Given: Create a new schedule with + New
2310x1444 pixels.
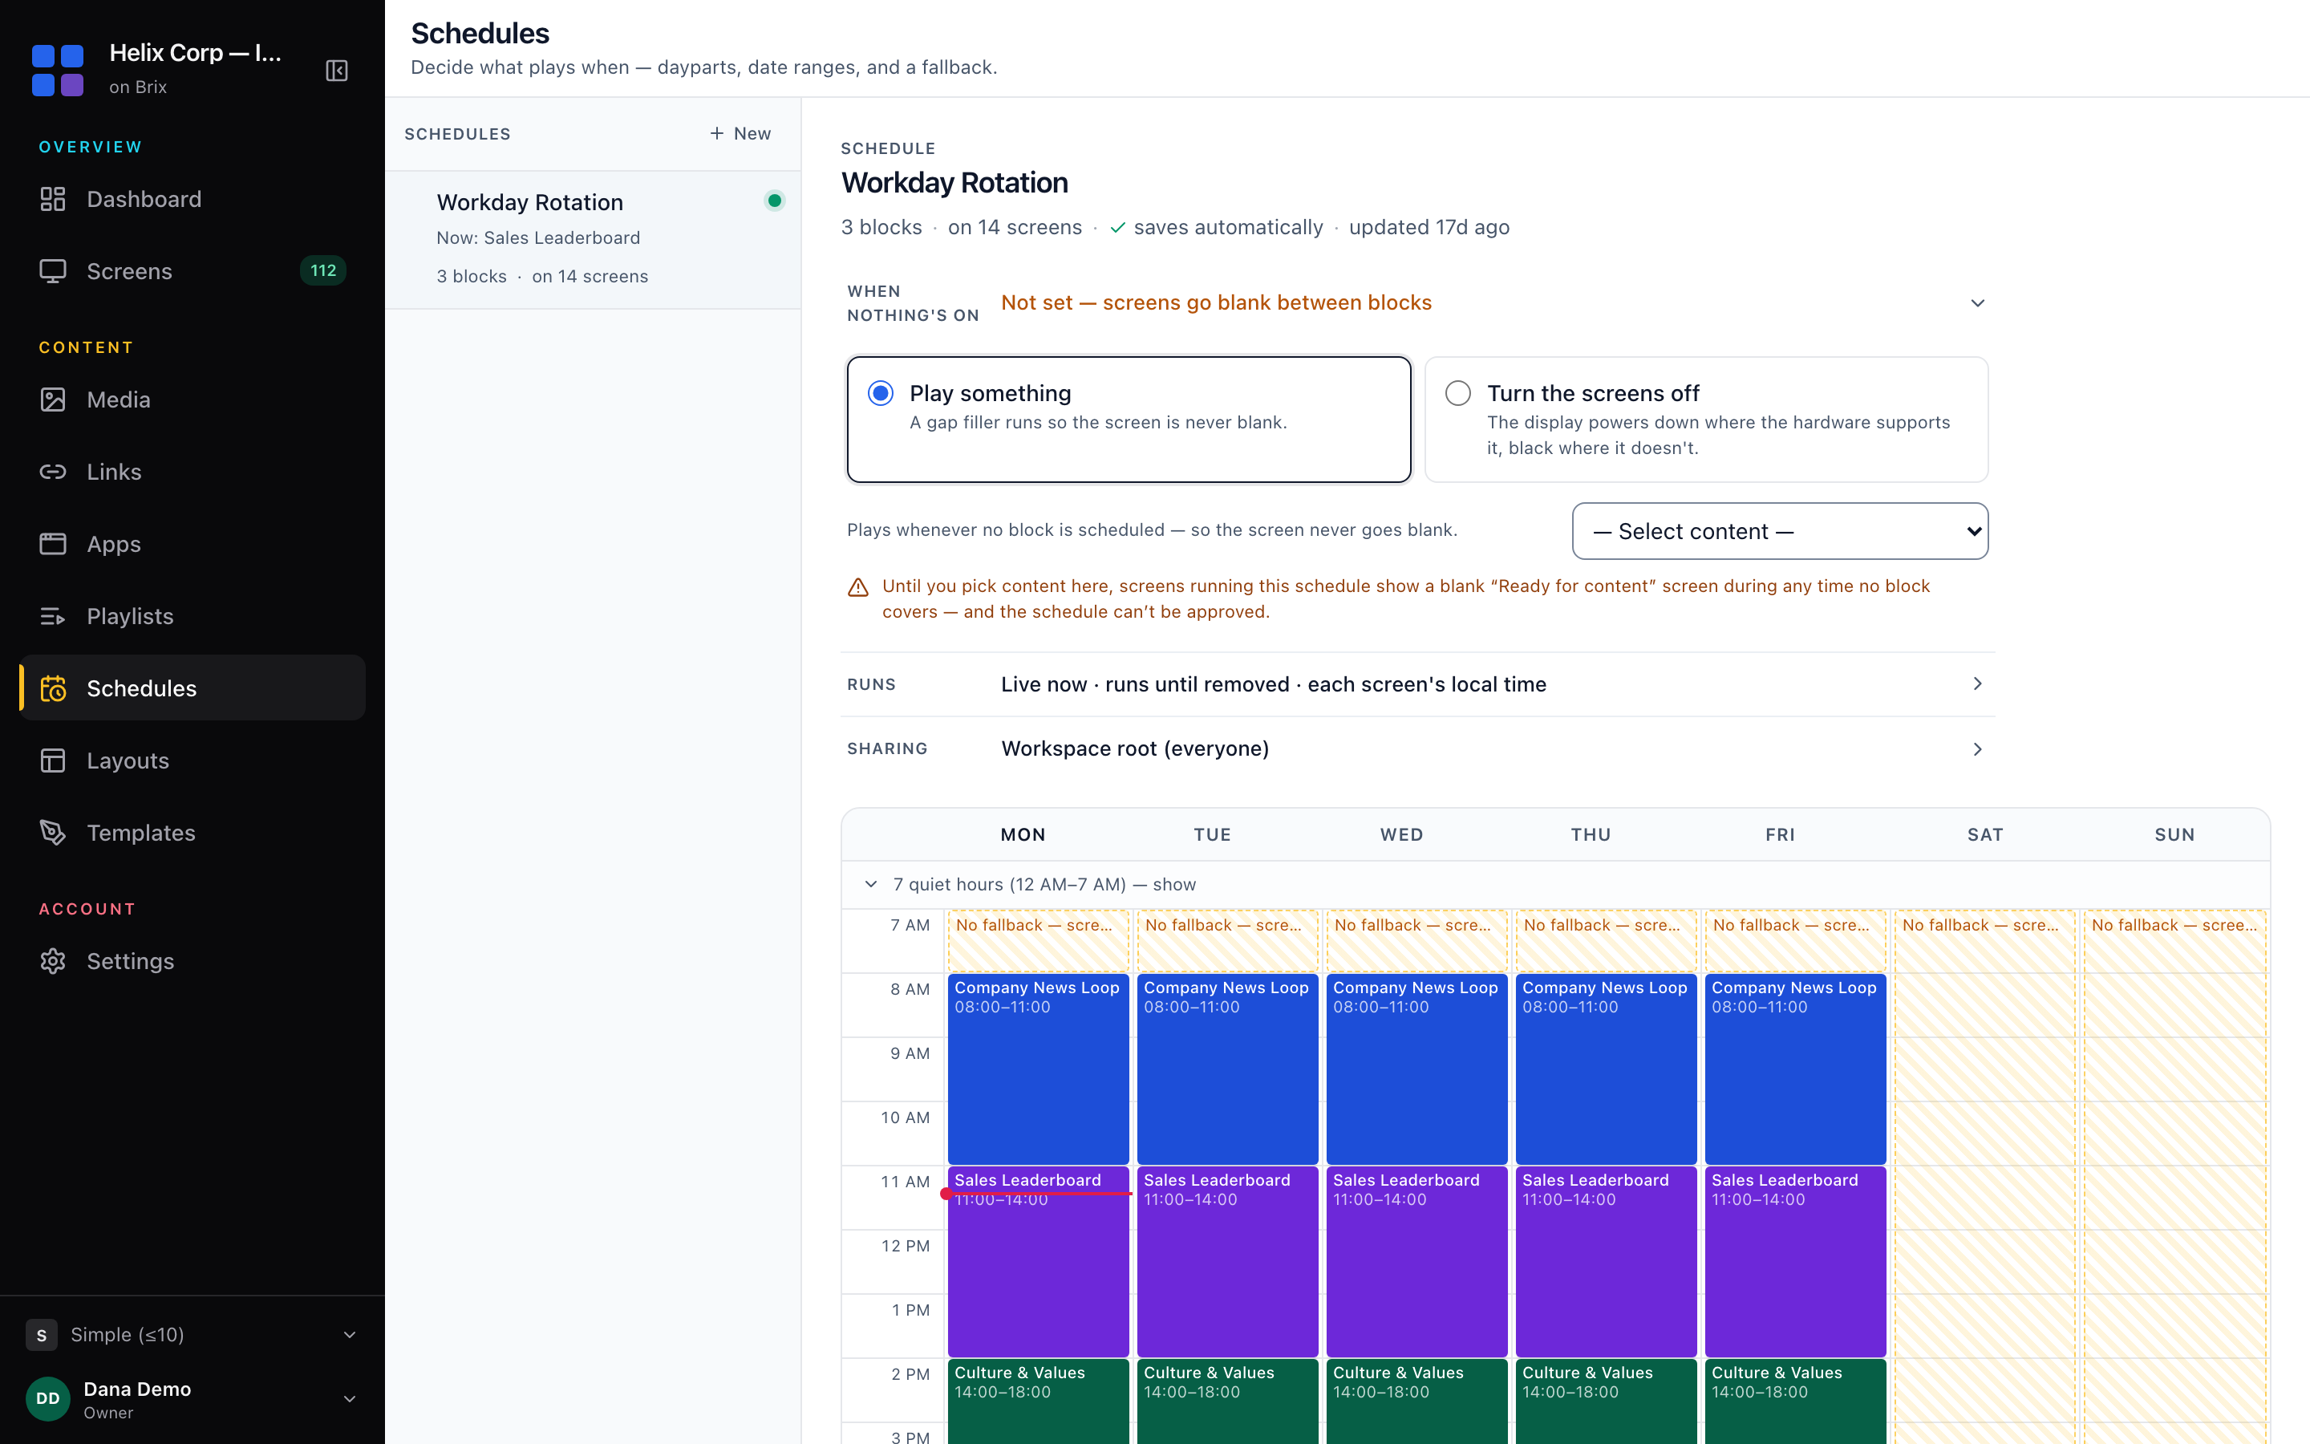Looking at the screenshot, I should click(740, 134).
